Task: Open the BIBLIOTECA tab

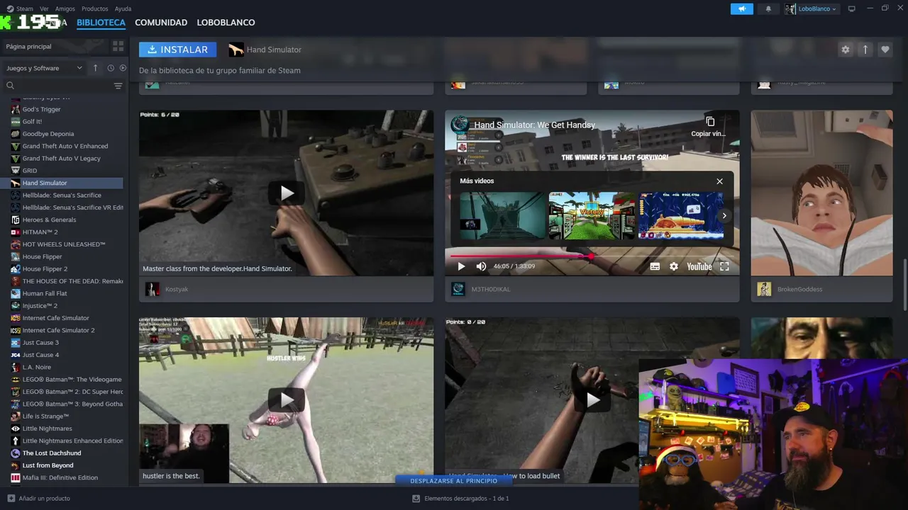Action: 101,23
